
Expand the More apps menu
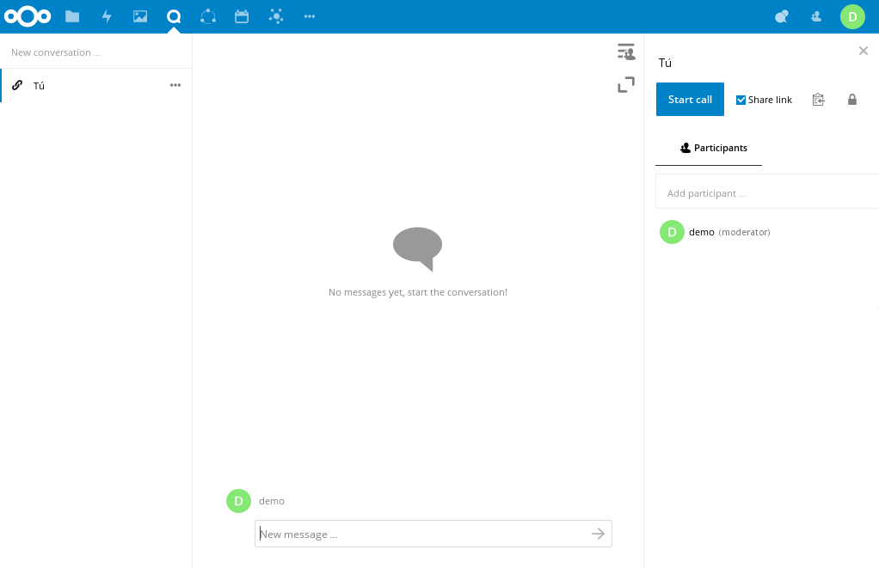[x=310, y=16]
